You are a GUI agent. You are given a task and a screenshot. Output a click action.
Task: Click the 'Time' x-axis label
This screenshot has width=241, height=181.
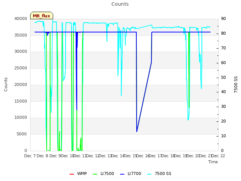coord(213,162)
